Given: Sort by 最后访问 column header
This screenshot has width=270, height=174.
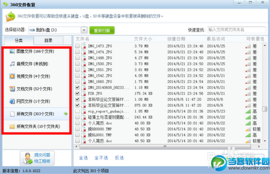Looking at the screenshot, I should click(216, 39).
